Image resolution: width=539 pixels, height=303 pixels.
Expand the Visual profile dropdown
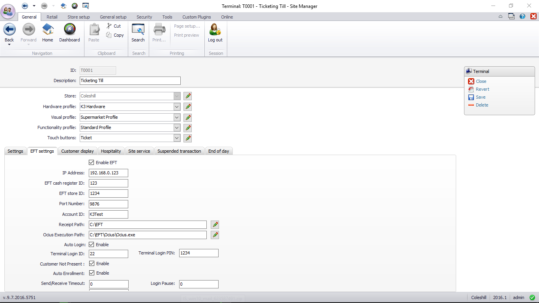pyautogui.click(x=177, y=117)
